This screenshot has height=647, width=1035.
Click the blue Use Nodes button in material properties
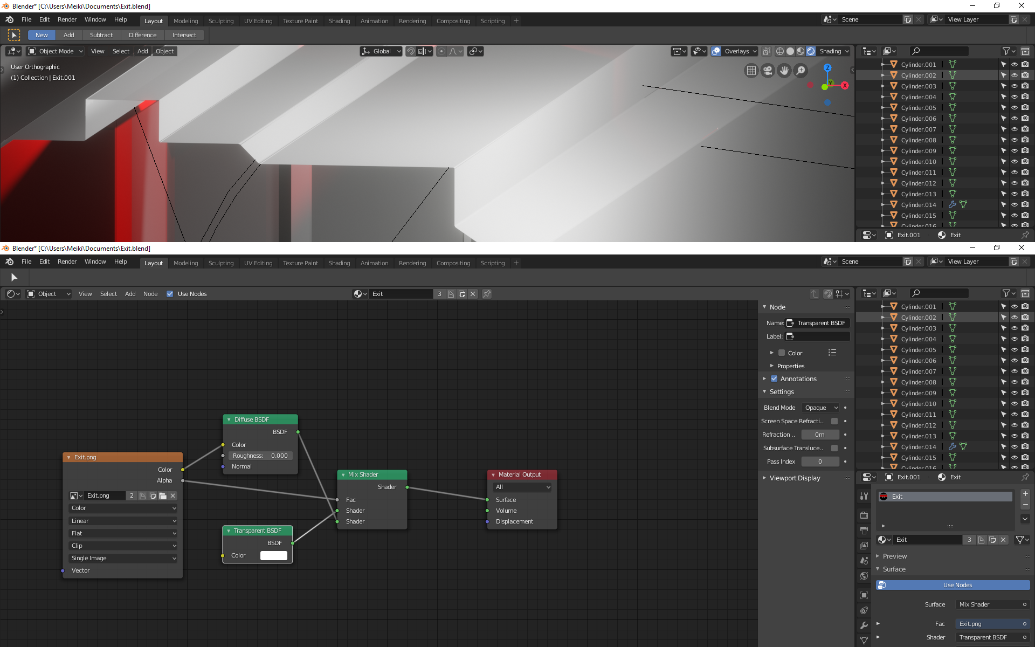[x=953, y=585]
